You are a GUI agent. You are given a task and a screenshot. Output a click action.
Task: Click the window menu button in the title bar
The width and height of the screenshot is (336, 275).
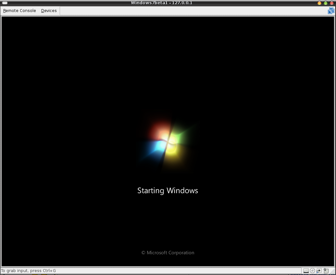tap(5, 3)
